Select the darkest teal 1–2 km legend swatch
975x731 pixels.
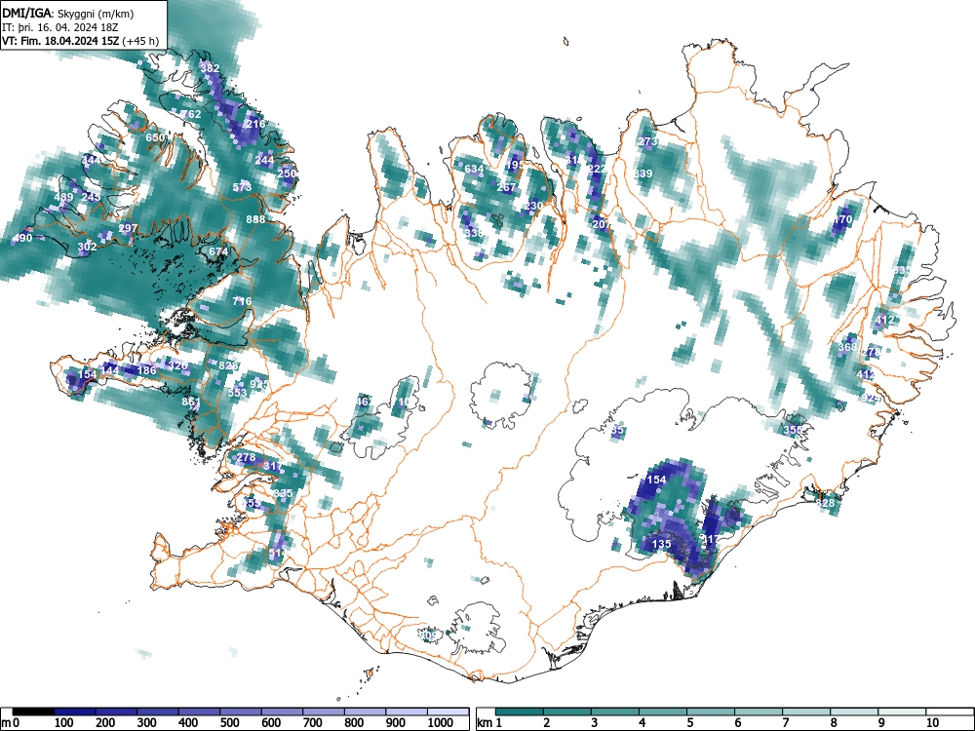(x=520, y=712)
